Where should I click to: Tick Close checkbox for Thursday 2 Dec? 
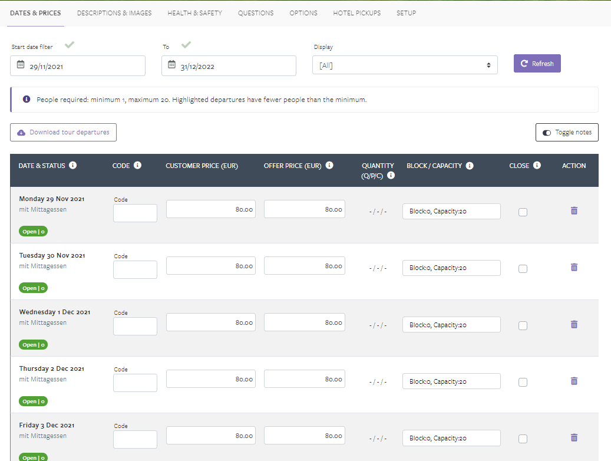[x=523, y=382]
